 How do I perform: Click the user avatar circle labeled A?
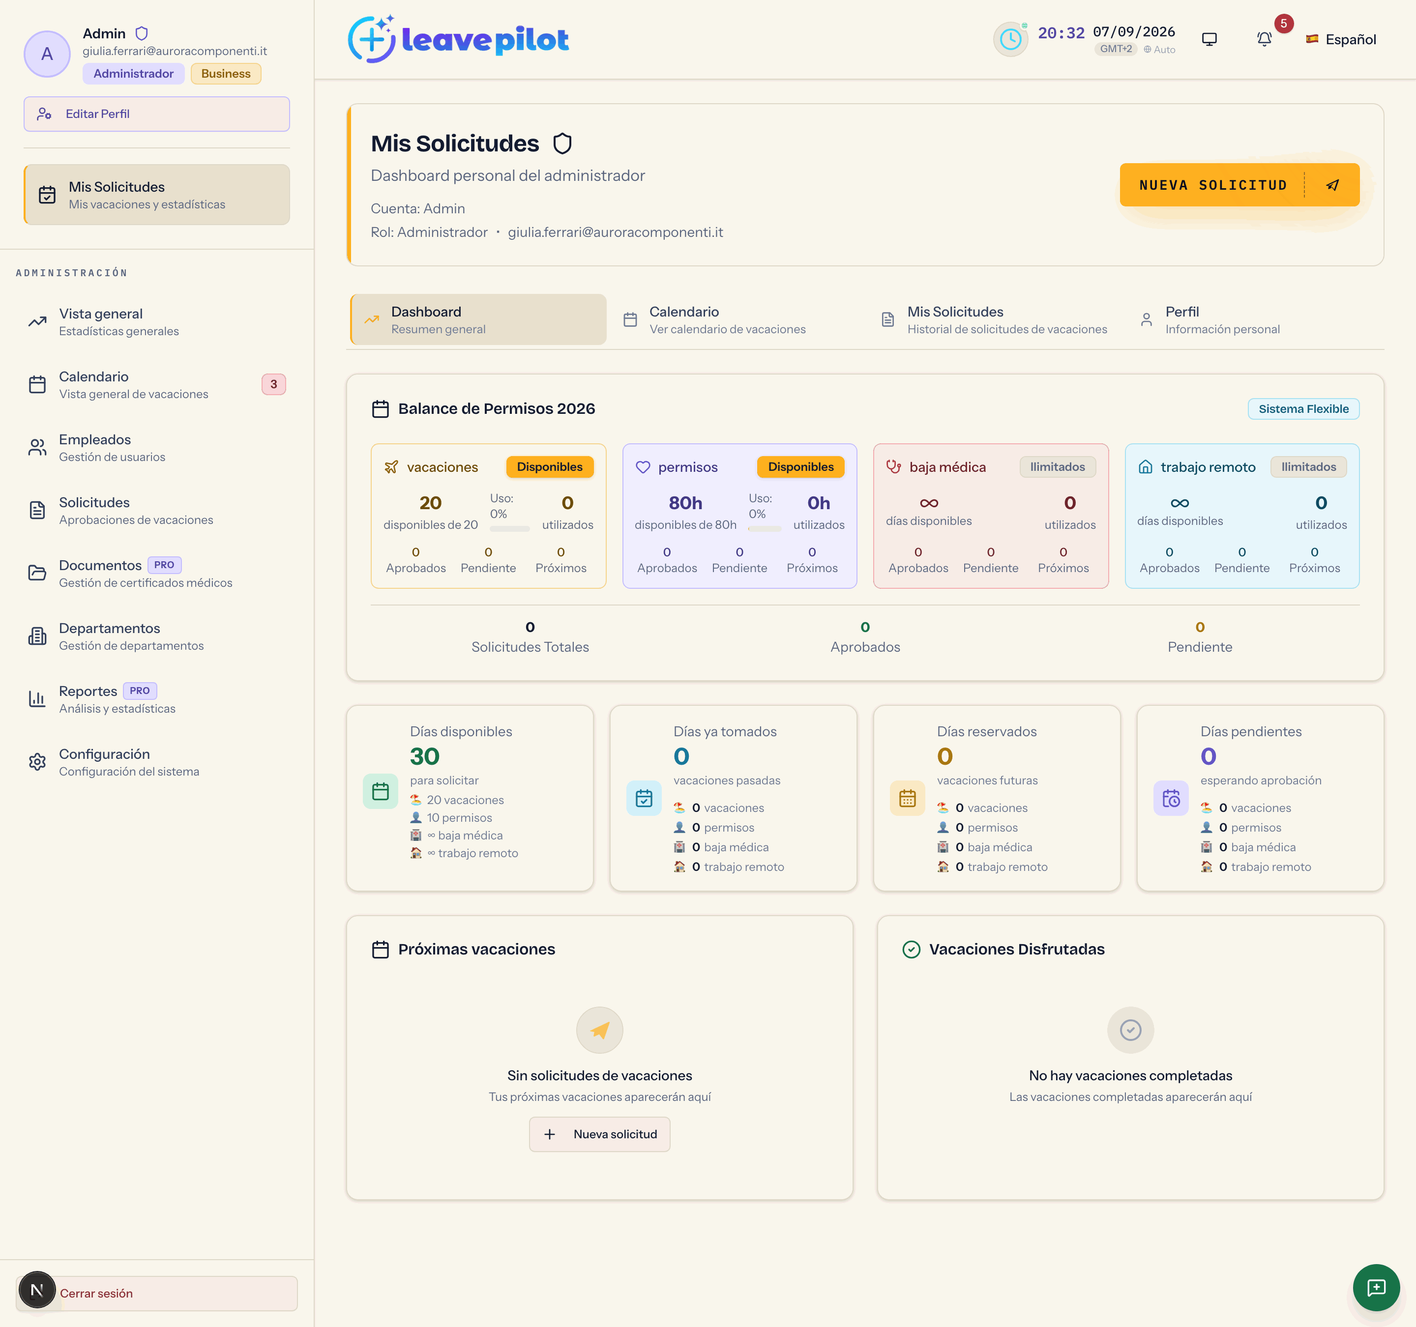click(x=47, y=54)
